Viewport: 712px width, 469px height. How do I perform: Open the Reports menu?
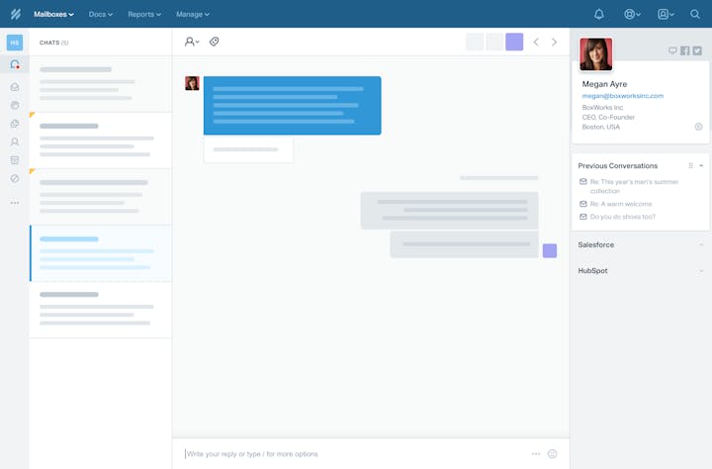pos(143,14)
